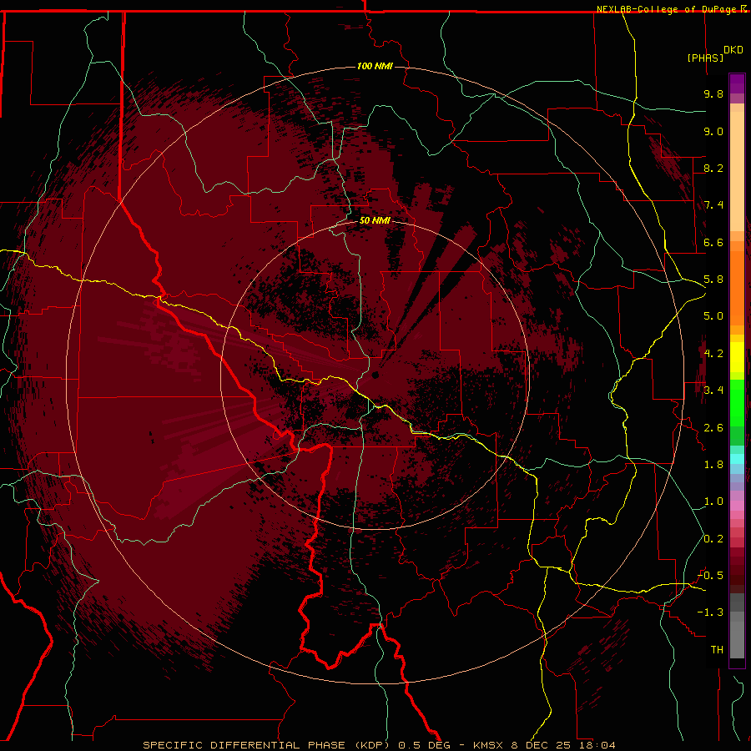Click the 18:04 timestamp in the caption

598,745
